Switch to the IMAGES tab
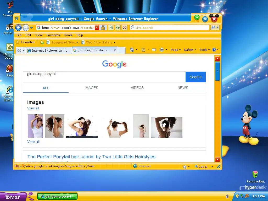 [x=91, y=88]
